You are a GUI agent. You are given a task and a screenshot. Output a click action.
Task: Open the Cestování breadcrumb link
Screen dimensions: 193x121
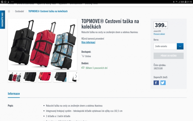tap(20, 11)
